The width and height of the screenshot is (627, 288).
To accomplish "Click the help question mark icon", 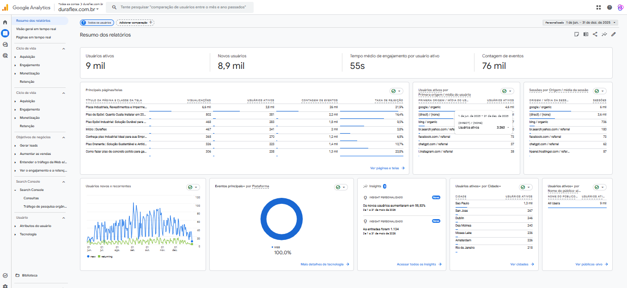I will point(609,7).
